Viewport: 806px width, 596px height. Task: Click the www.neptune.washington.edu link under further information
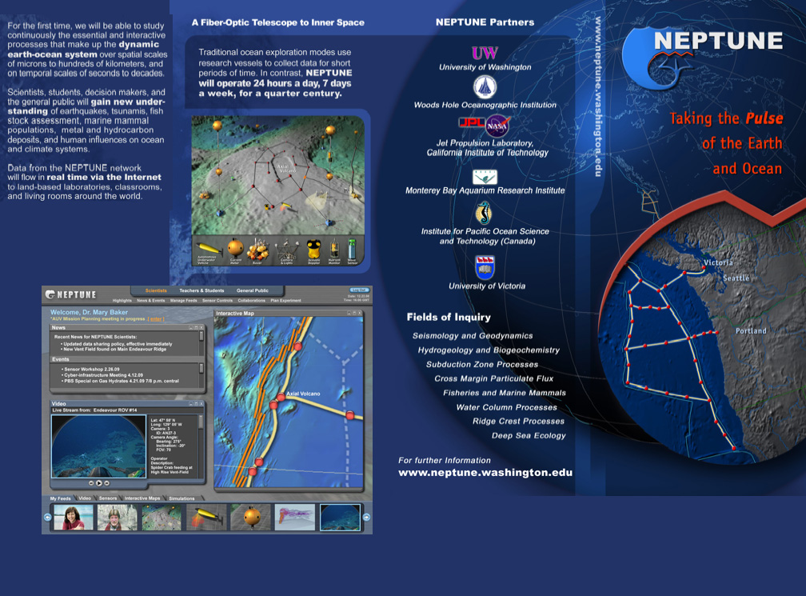(485, 473)
